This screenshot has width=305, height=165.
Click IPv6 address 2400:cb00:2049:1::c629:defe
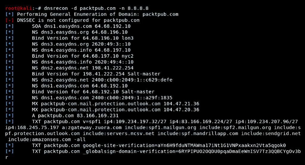[132, 80]
